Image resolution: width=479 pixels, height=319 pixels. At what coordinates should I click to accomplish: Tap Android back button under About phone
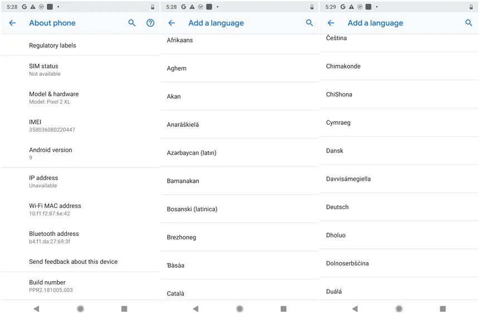pos(36,309)
